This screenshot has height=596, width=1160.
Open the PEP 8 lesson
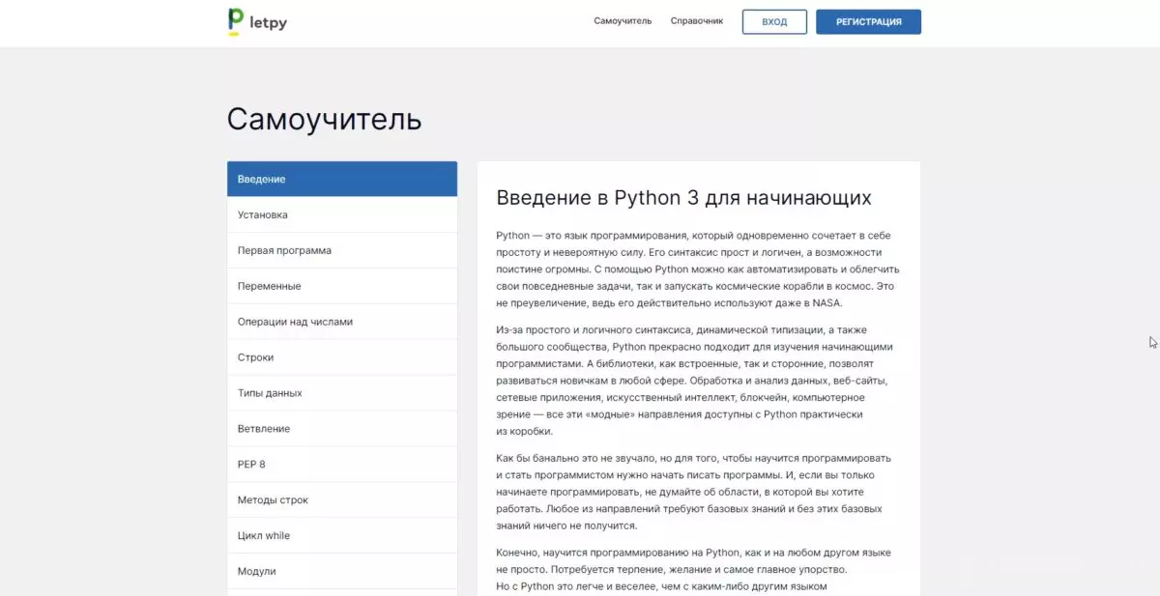[342, 465]
